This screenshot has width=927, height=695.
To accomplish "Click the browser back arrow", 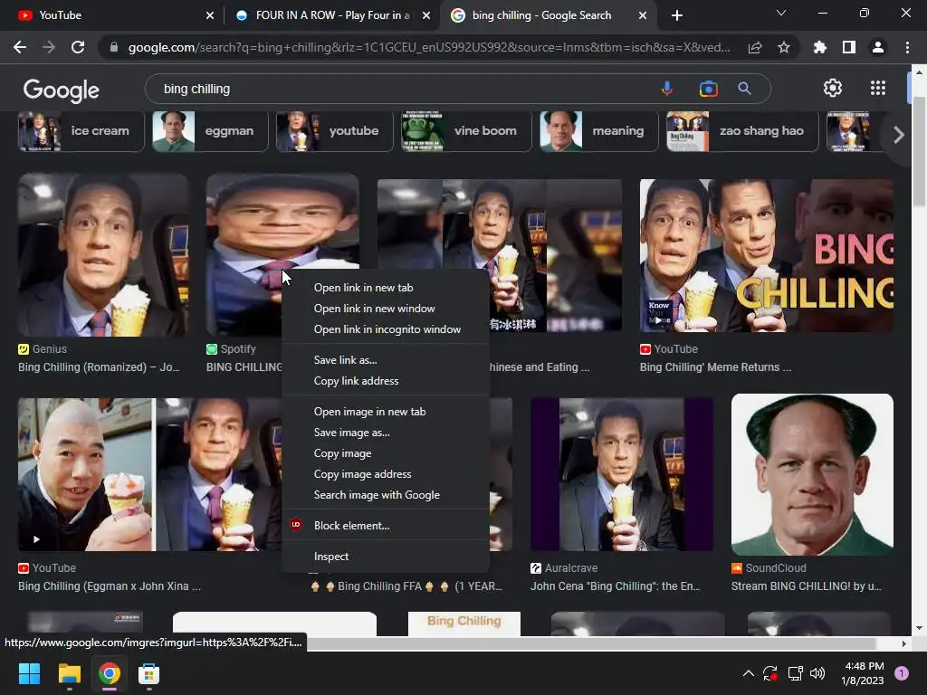I will coord(20,47).
